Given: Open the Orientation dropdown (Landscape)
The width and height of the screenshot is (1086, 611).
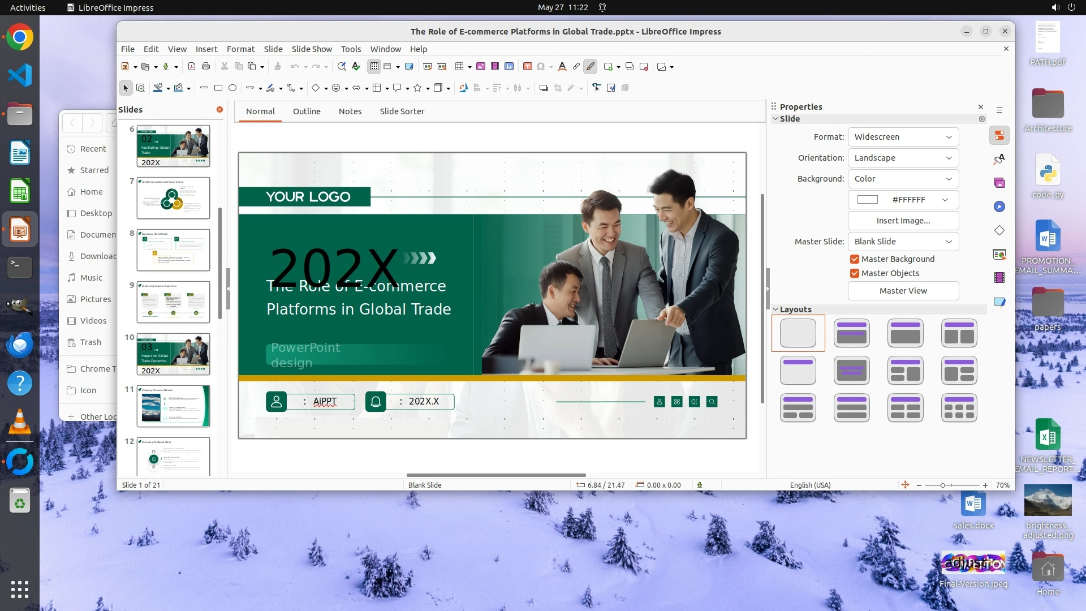Looking at the screenshot, I should click(903, 158).
